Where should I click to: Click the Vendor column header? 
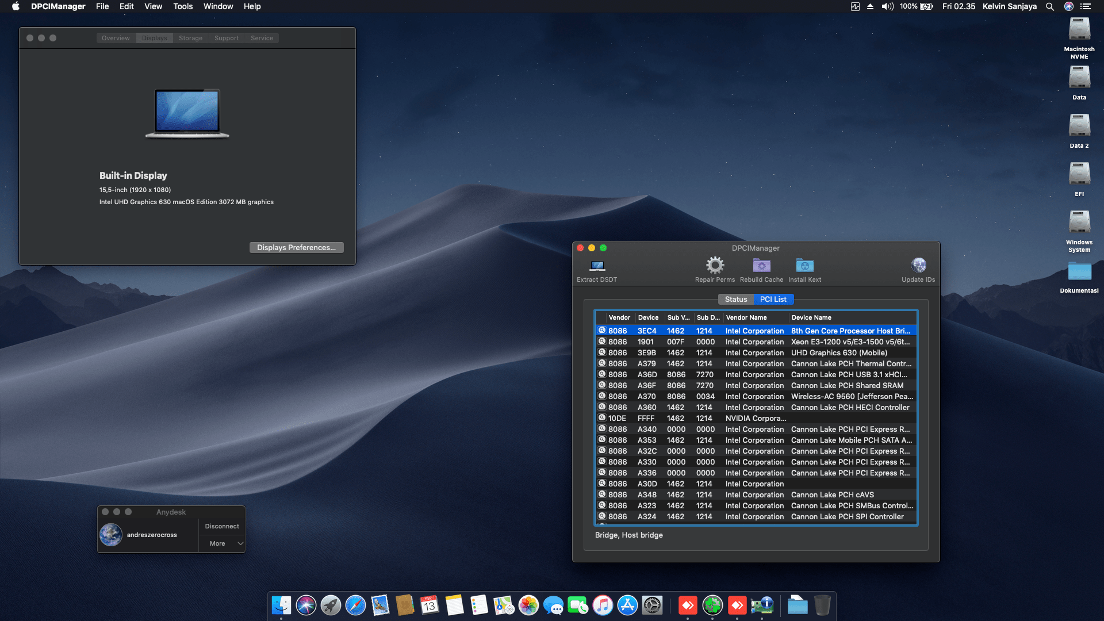pos(619,317)
